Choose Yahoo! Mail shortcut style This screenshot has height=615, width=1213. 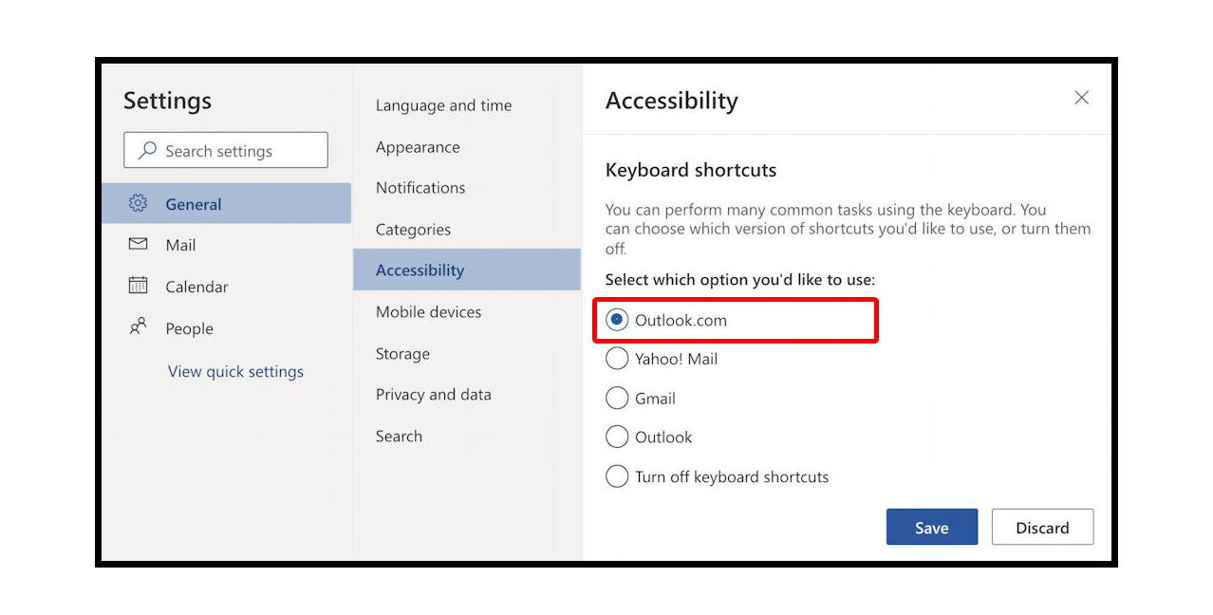point(617,359)
